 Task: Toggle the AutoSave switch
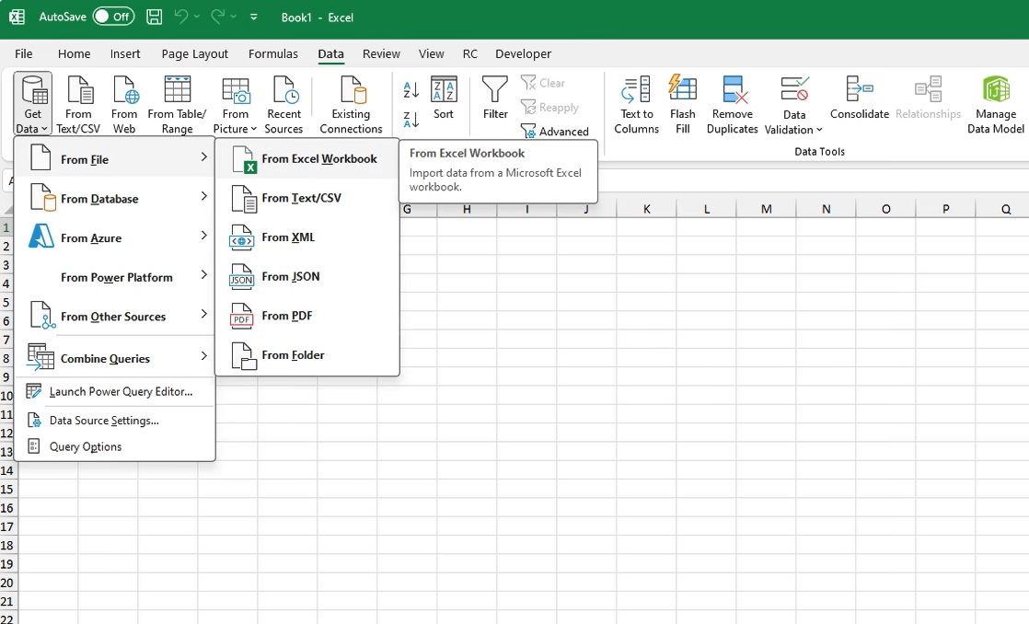tap(113, 17)
